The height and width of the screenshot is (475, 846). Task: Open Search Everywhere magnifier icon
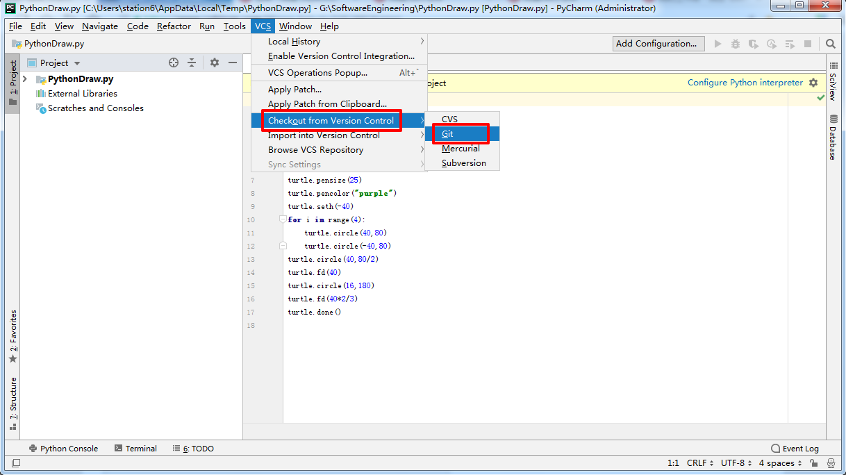point(831,44)
